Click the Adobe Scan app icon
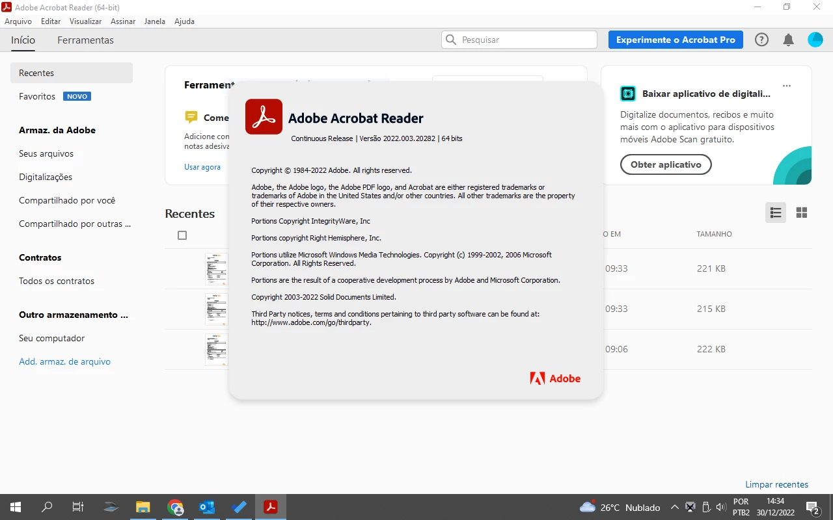This screenshot has height=520, width=833. [x=628, y=94]
